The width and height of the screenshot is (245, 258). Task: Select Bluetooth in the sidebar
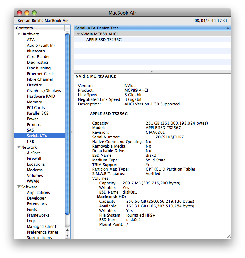click(36, 51)
